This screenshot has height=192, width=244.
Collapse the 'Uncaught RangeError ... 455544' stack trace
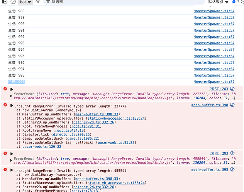pos(12,170)
